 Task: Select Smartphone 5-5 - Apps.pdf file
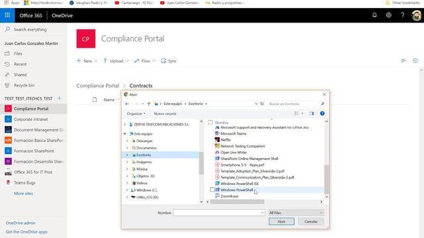pyautogui.click(x=240, y=165)
